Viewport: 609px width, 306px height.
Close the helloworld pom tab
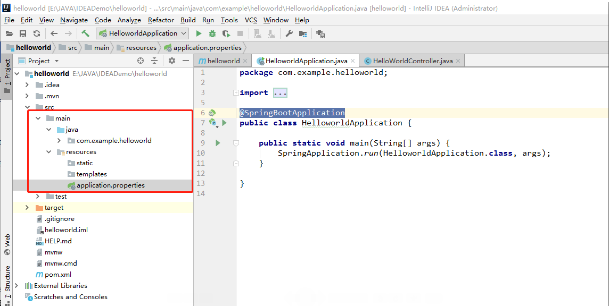coord(245,61)
